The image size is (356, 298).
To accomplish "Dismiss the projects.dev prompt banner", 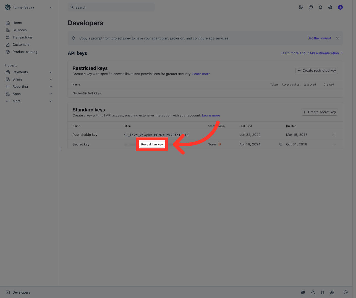I will (x=337, y=38).
